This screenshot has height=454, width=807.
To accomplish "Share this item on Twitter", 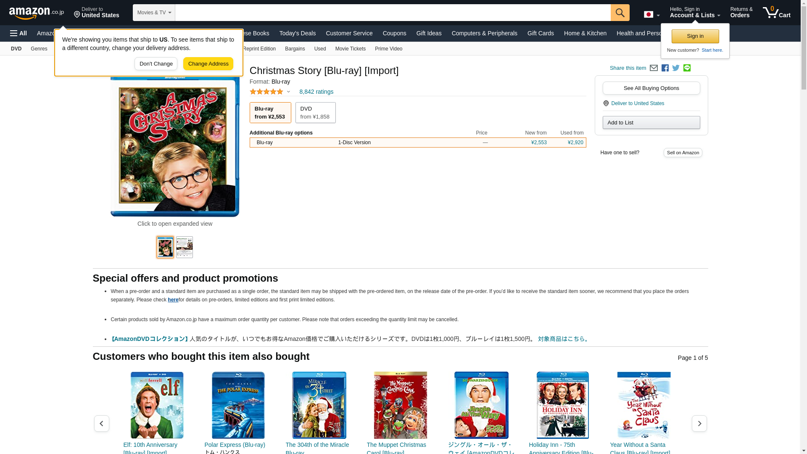I will coord(676,68).
